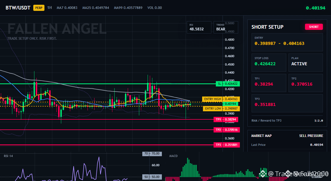Click the RSI 70 level tag
The width and height of the screenshot is (331, 181).
tap(152, 154)
